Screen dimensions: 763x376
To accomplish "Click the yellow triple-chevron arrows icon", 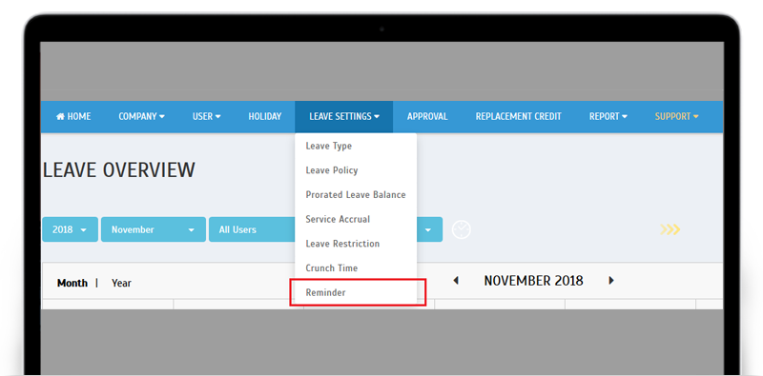I will coord(670,229).
